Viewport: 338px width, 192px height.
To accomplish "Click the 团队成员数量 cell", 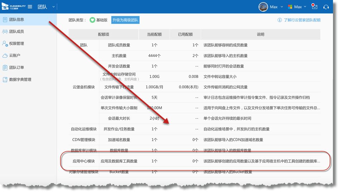I will pos(119,45).
